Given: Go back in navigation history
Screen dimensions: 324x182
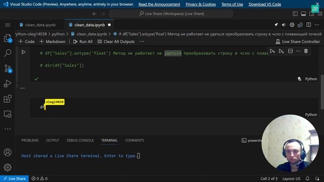Looking at the screenshot, I should [95, 14].
